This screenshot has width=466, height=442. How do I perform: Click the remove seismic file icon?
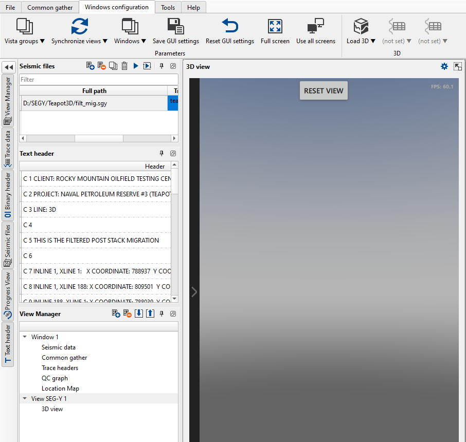pos(101,66)
